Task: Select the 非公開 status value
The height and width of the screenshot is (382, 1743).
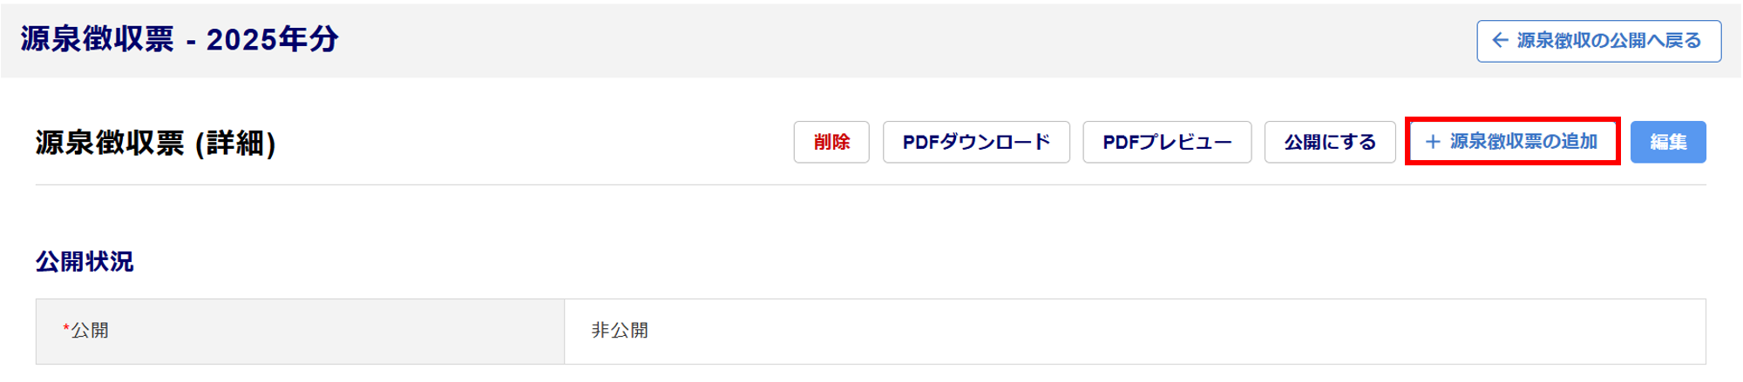Action: (620, 331)
